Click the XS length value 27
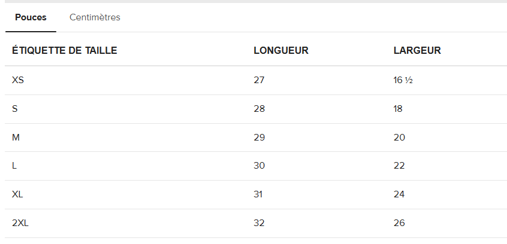The height and width of the screenshot is (244, 507). click(259, 80)
